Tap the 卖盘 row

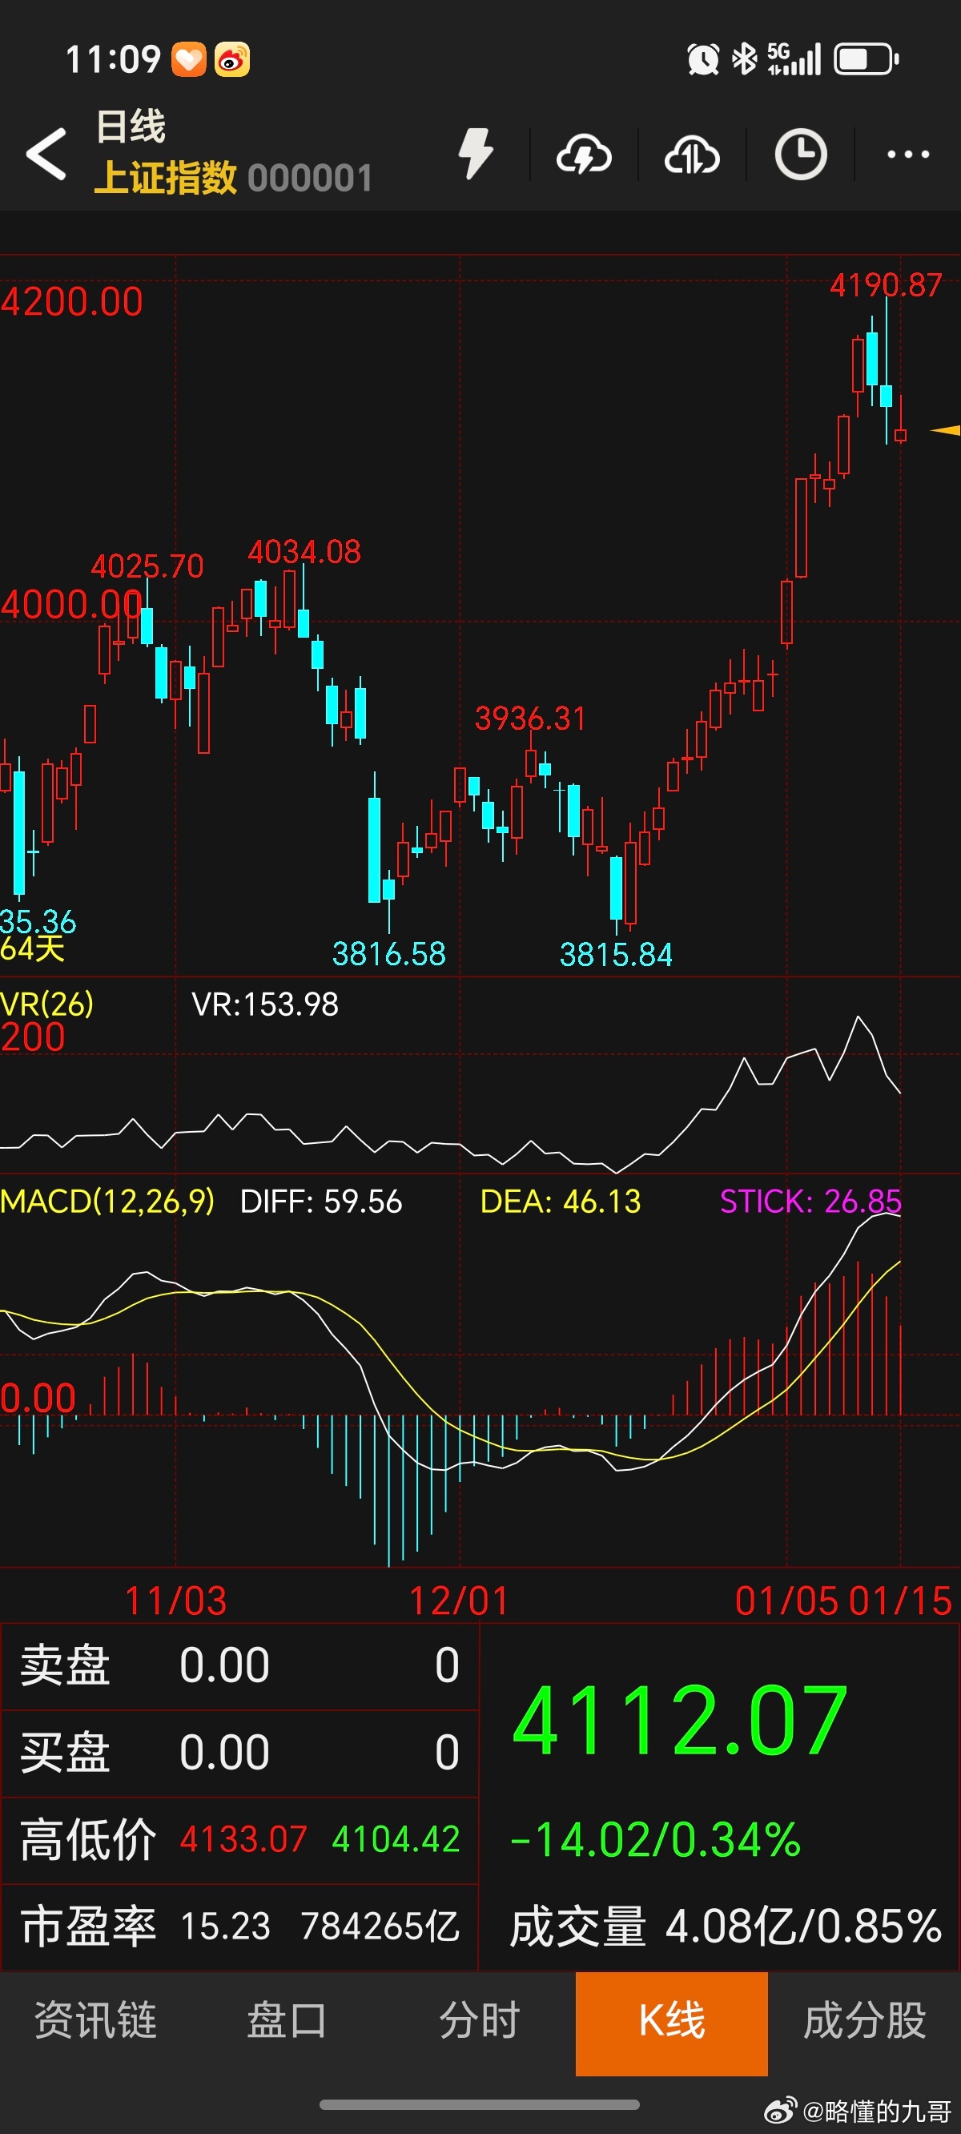coord(239,1665)
